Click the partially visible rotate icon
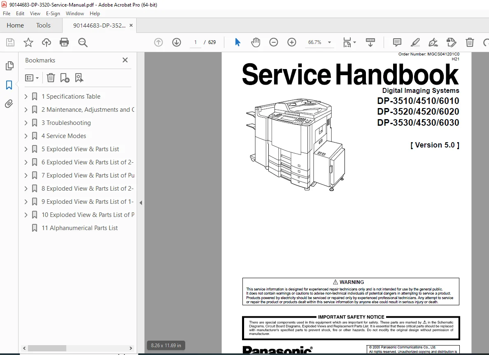Image resolution: width=489 pixels, height=355 pixels. point(486,42)
